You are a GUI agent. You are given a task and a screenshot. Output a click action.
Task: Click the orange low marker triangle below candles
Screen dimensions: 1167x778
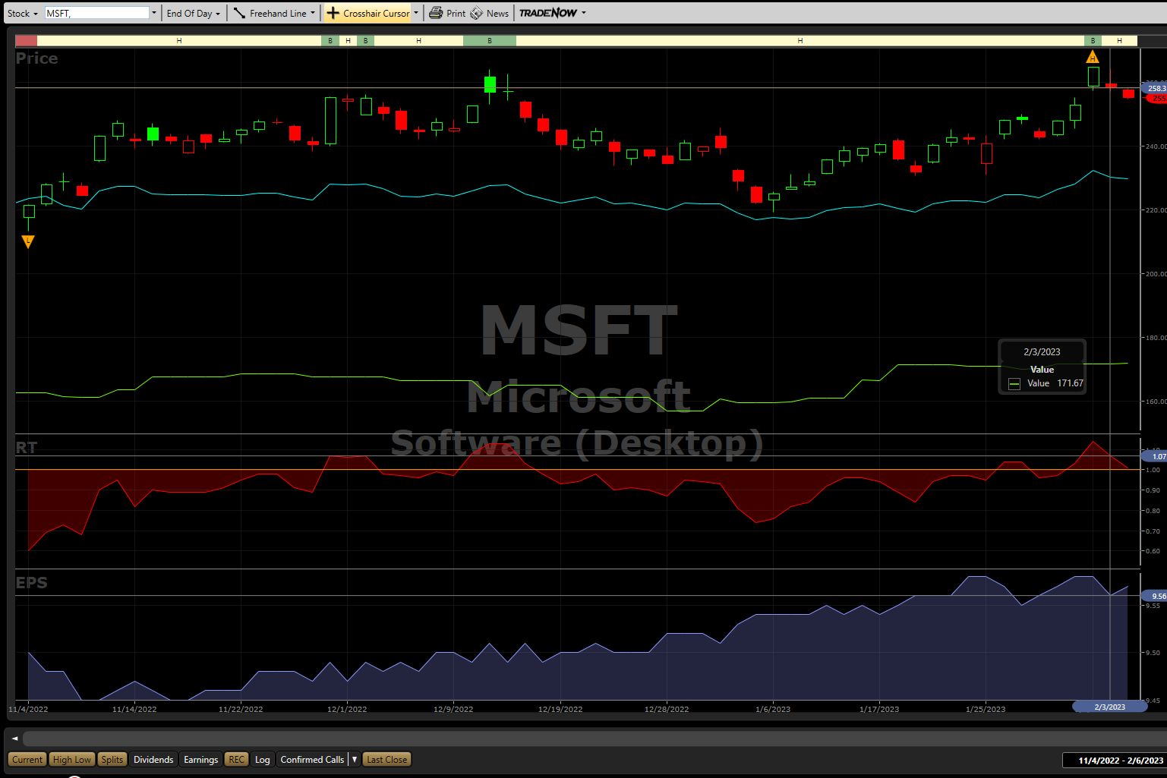[28, 241]
